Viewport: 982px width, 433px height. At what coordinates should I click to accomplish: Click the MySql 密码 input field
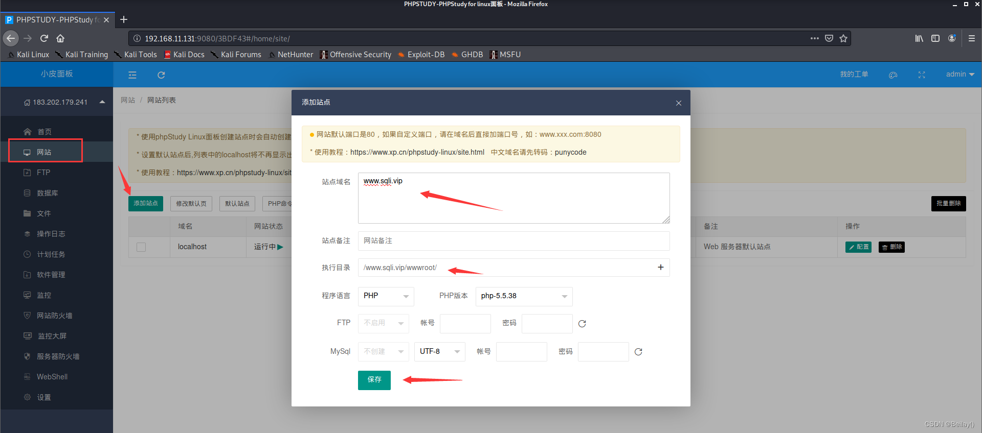click(x=604, y=352)
